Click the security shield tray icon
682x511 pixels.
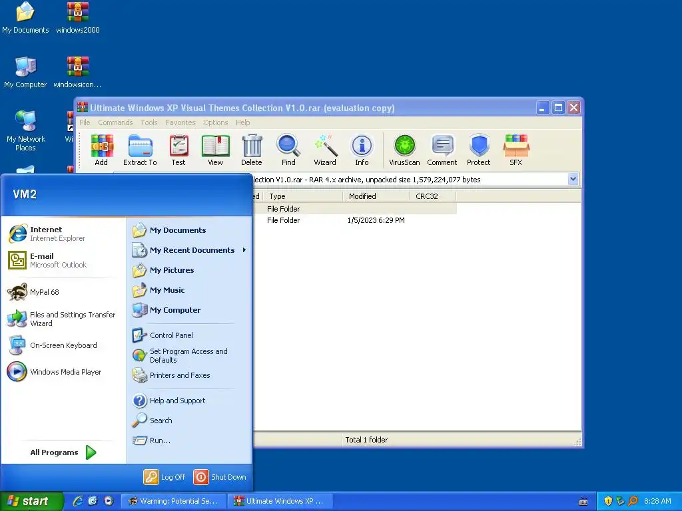(x=608, y=501)
